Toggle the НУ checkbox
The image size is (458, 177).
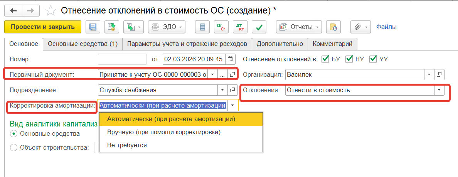349,59
